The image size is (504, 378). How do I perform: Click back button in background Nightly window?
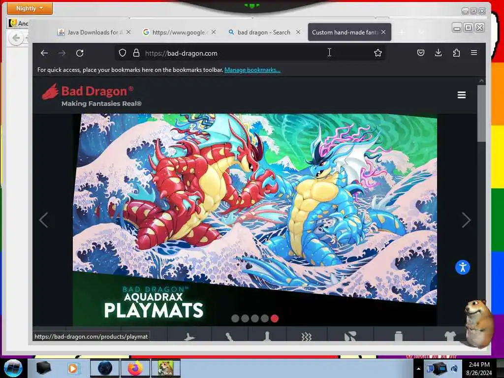(16, 38)
